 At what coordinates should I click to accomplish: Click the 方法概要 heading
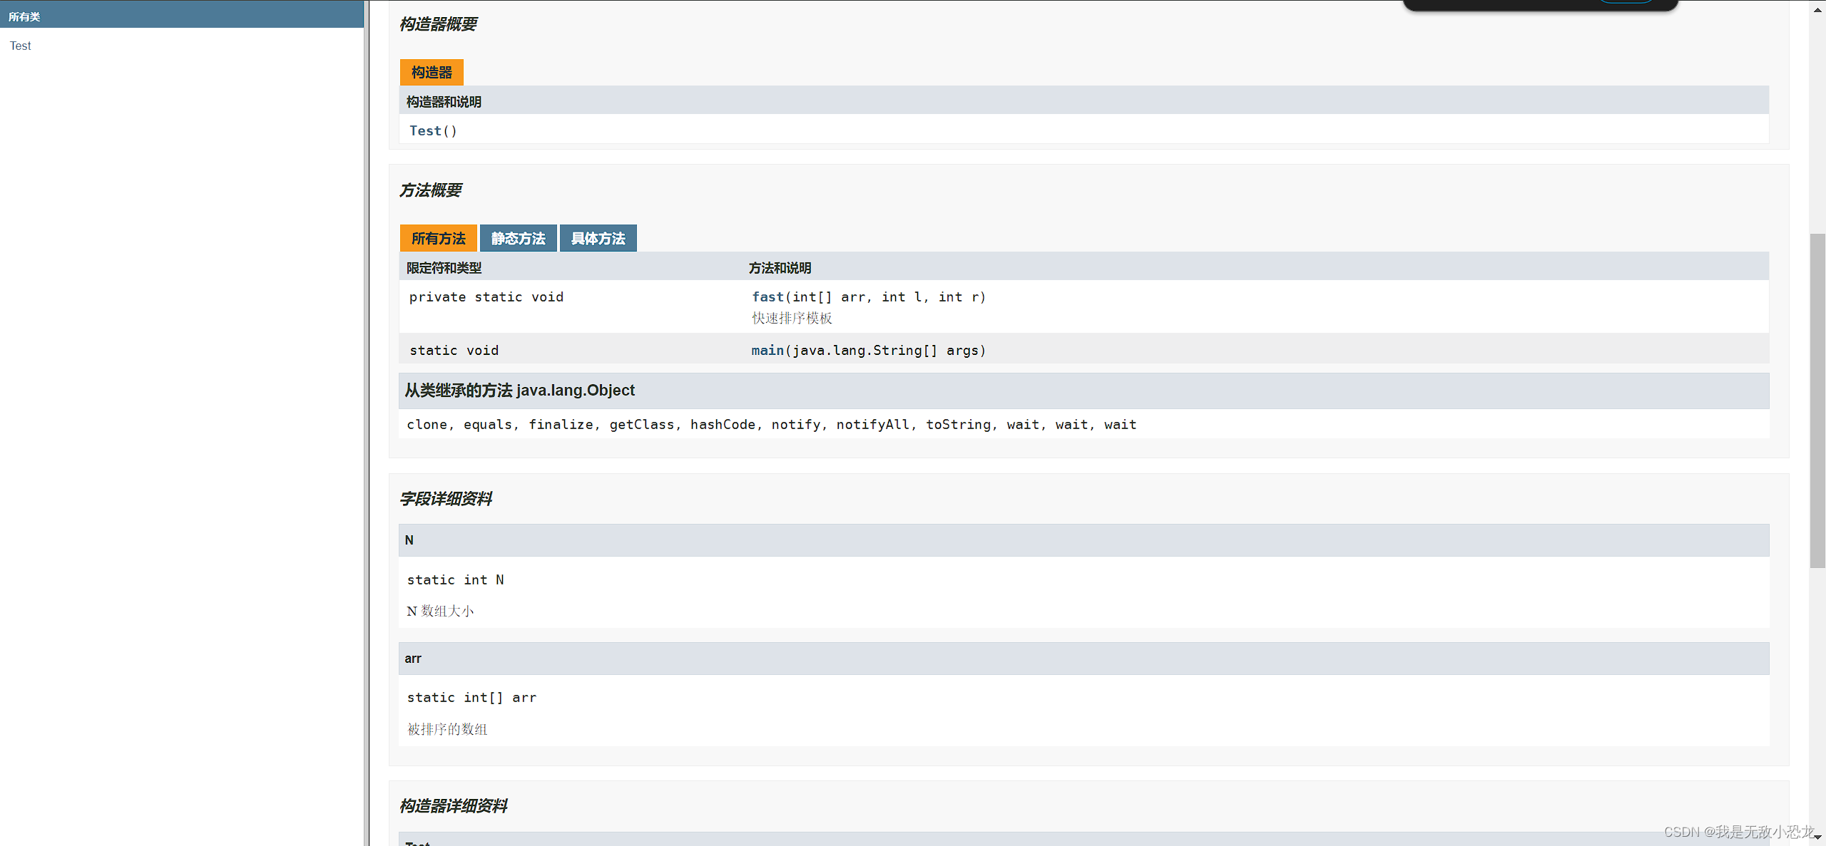[430, 190]
